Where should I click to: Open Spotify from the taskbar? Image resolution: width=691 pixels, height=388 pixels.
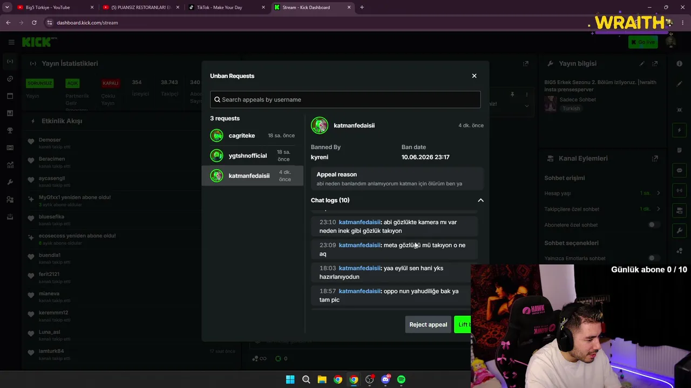click(x=401, y=379)
